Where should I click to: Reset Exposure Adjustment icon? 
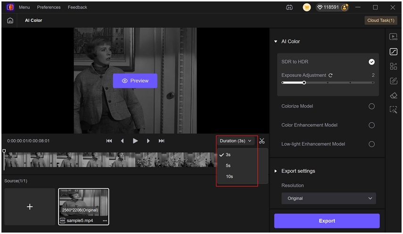330,75
